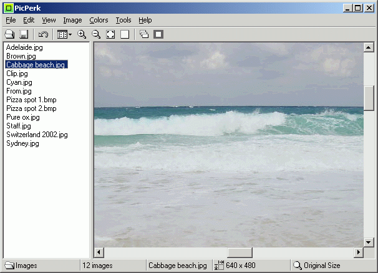Click the full screen dark-bordered square icon
The image size is (378, 273).
pyautogui.click(x=158, y=34)
